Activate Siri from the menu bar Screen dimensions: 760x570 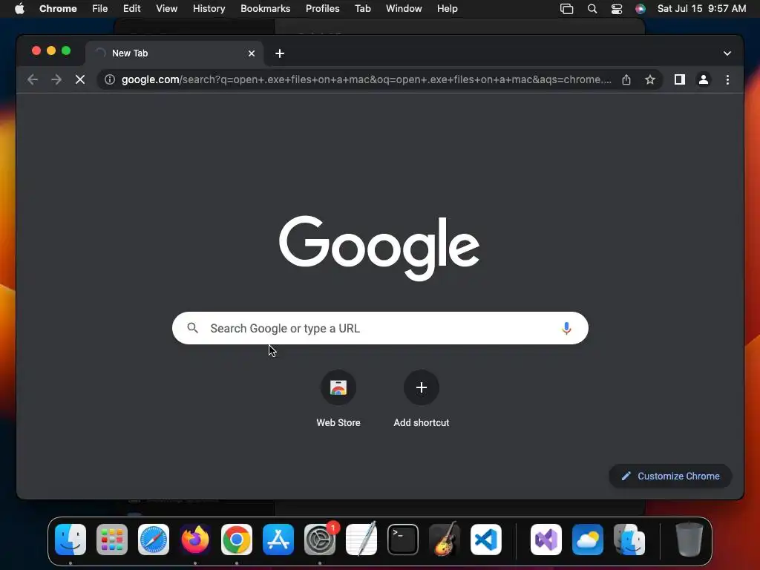click(641, 9)
